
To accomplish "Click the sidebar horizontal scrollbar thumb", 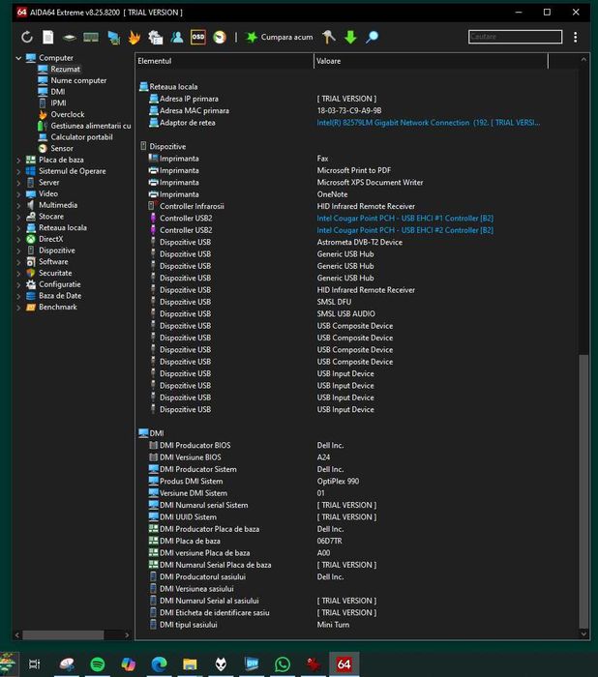I will click(x=63, y=635).
